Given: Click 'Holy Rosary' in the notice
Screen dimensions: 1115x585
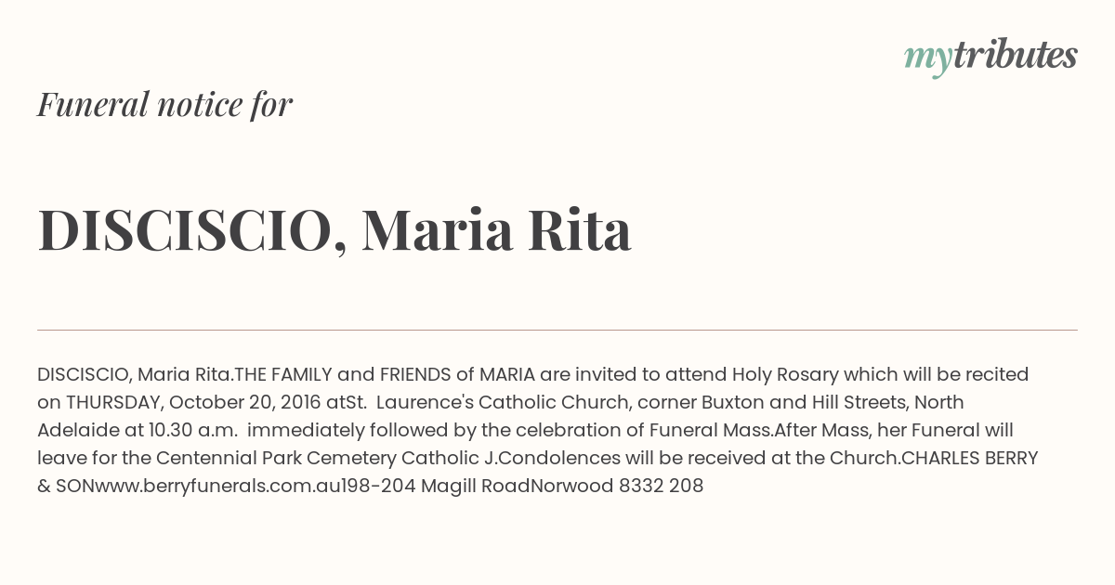Looking at the screenshot, I should 785,374.
